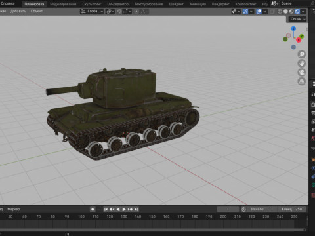Select the hand pan-view gizmo

[302, 64]
